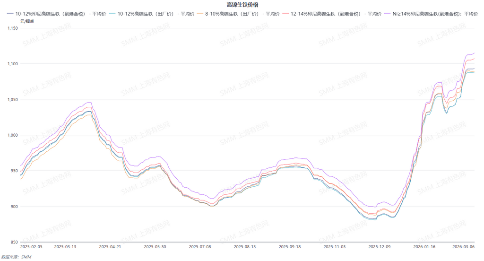Click the x-axis date 2025-07-08
The image size is (484, 261).
[x=200, y=247]
